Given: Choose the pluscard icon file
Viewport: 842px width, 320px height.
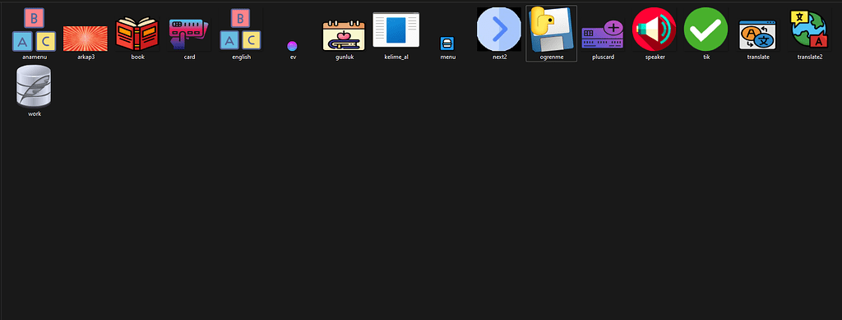Looking at the screenshot, I should [603, 35].
